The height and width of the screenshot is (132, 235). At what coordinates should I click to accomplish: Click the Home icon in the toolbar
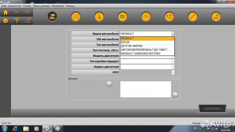tap(6, 13)
